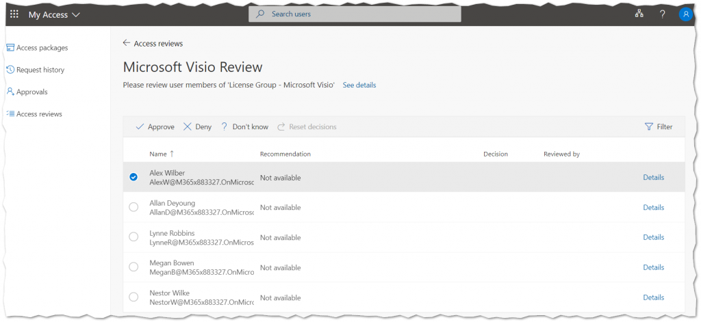Expand the My Access dropdown

click(x=55, y=15)
